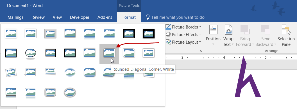Choose Beveled Oval, Black picture style
The width and height of the screenshot is (297, 109).
(31, 54)
